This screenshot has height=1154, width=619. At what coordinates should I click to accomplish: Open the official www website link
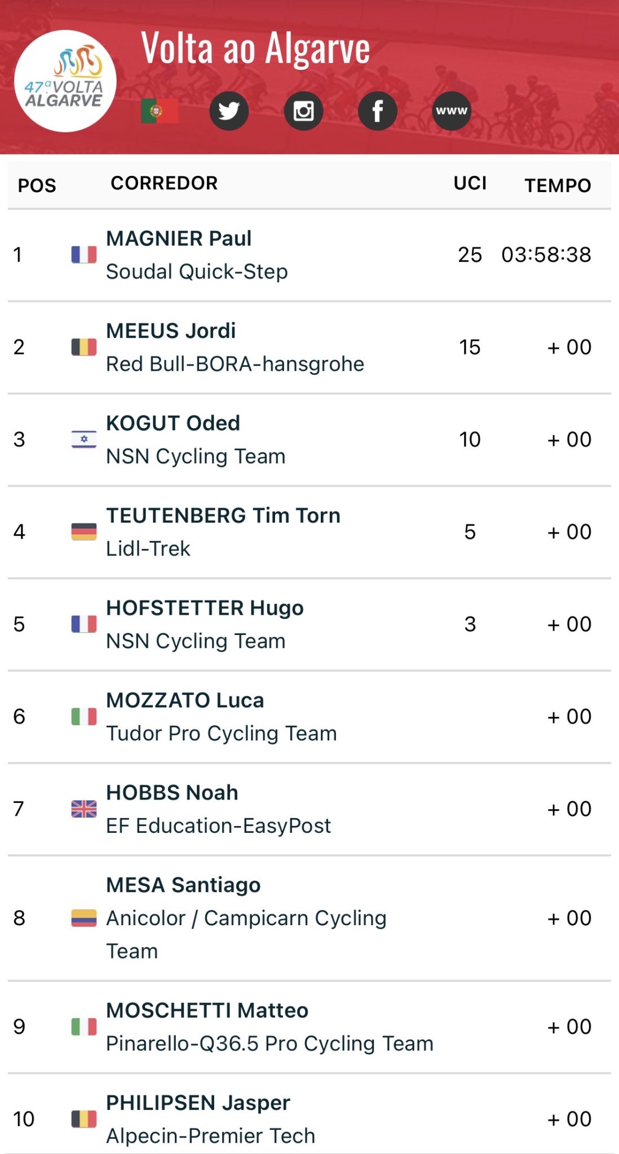tap(452, 111)
